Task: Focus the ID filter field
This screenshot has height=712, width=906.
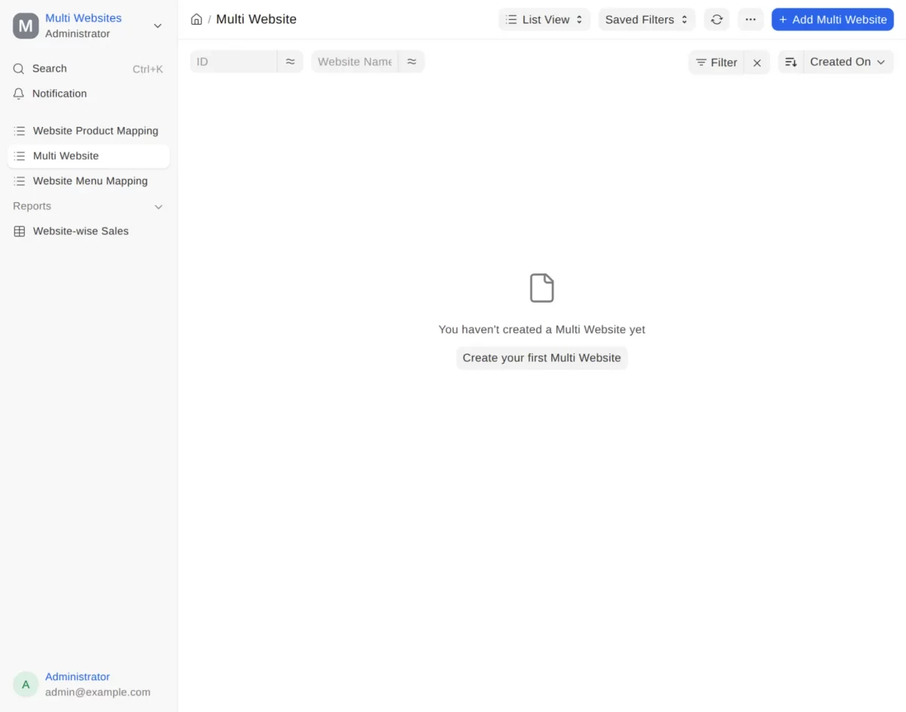Action: click(x=233, y=62)
